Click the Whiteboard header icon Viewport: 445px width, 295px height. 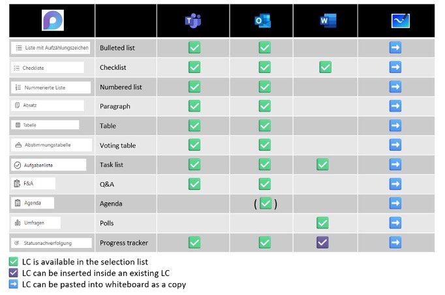pos(401,21)
